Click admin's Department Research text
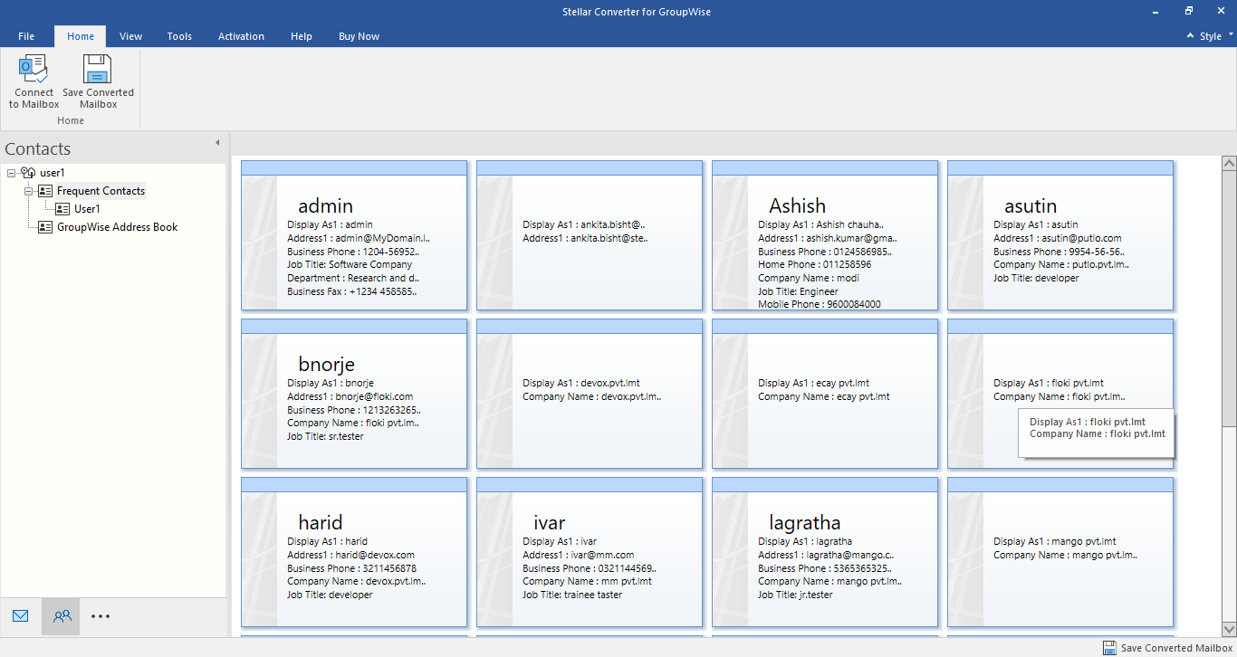Screen dimensions: 1237x657 click(353, 279)
